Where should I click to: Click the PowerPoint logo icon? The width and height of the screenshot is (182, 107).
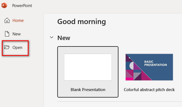click(4, 5)
